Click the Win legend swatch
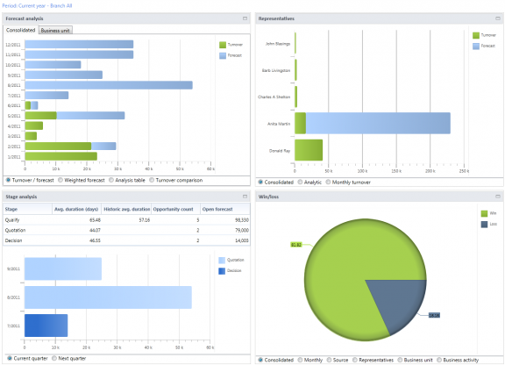Screen dimensions: 505x365 pos(484,213)
